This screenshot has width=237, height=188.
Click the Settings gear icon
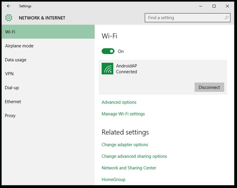[x=9, y=18]
